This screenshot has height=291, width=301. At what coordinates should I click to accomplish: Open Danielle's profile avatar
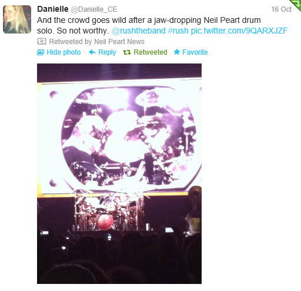(17, 19)
